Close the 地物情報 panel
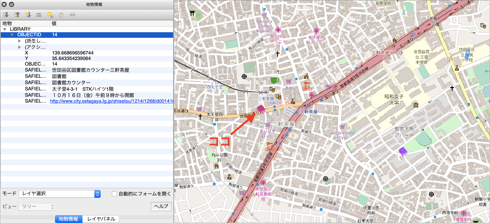The image size is (490, 223). tap(4, 4)
